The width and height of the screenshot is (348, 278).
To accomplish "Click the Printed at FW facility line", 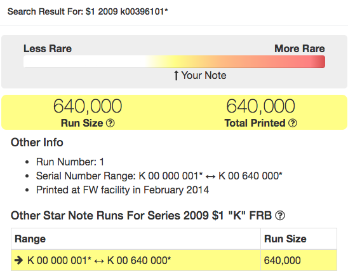I will pos(123,190).
